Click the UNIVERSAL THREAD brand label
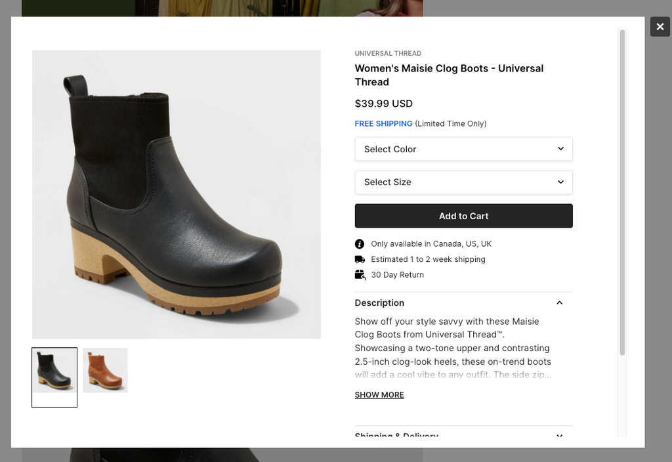 [x=388, y=54]
